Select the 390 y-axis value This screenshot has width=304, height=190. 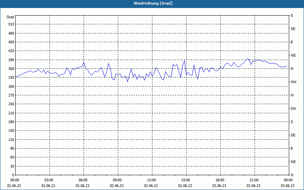11,60
